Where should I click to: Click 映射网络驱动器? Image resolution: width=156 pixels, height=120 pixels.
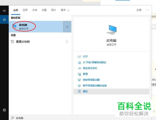[x=91, y=80]
